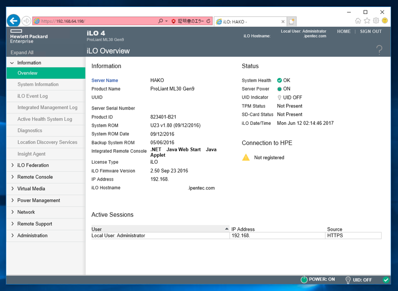Viewport: 398px width, 291px height.
Task: Click Local User: Administrator session row
Action: [236, 235]
